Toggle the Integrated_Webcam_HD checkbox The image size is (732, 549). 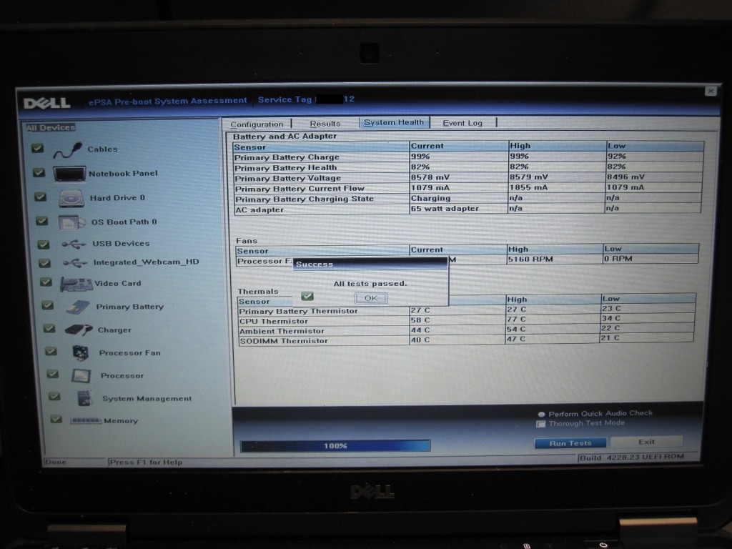pyautogui.click(x=44, y=263)
